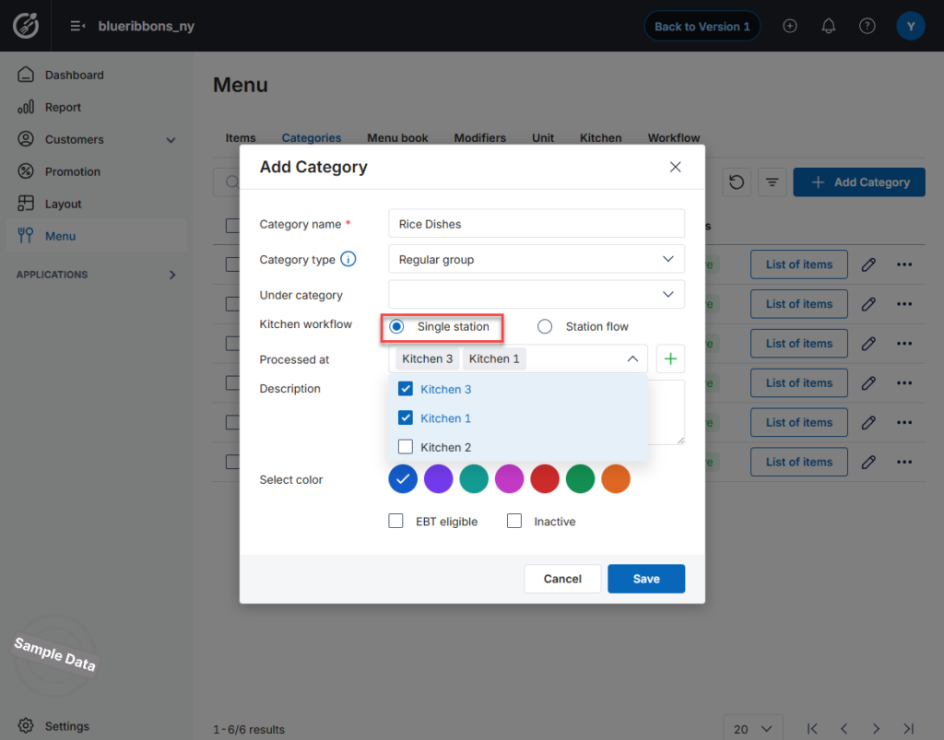
Task: Collapse sidebar with the hamburger menu icon
Action: pyautogui.click(x=77, y=26)
